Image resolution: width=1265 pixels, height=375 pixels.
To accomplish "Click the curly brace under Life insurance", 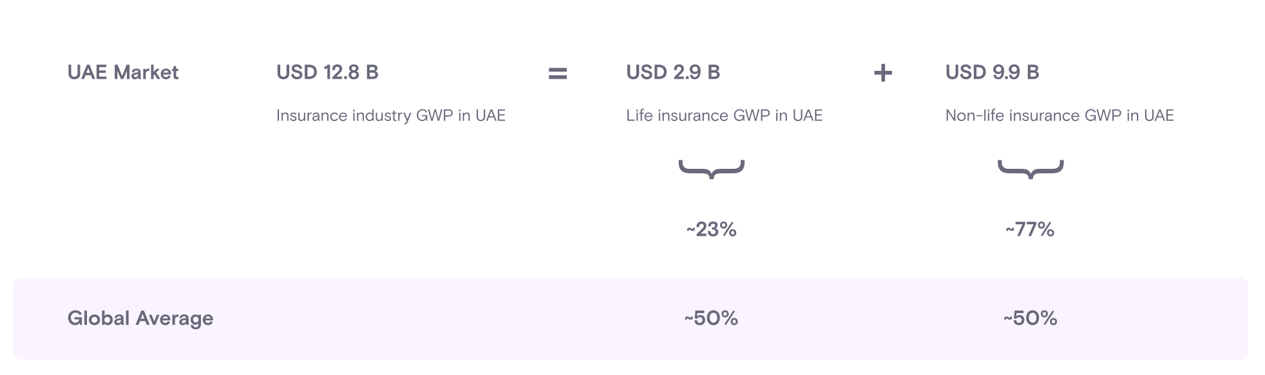I will 711,169.
